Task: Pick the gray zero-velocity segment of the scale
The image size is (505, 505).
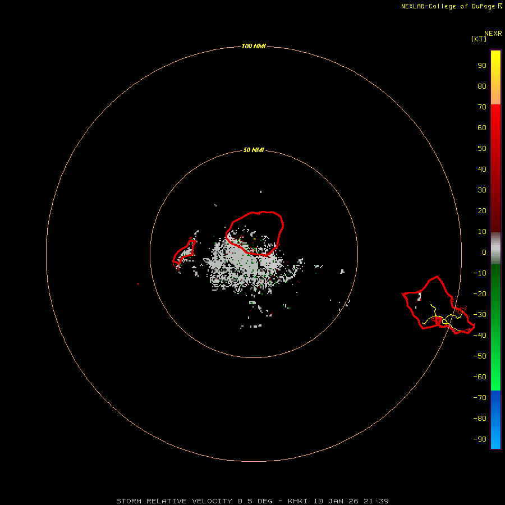Action: [495, 249]
